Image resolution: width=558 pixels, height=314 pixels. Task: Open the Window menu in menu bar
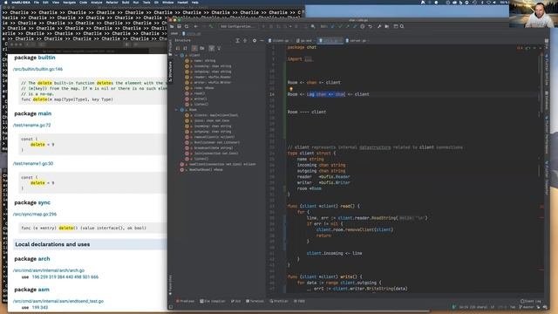coord(167,2)
